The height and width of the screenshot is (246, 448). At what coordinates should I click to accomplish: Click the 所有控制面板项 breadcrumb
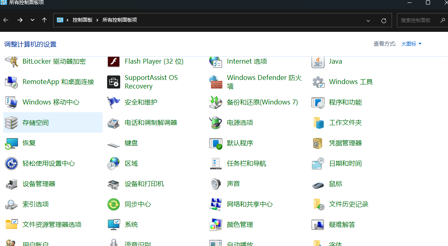[x=120, y=20]
